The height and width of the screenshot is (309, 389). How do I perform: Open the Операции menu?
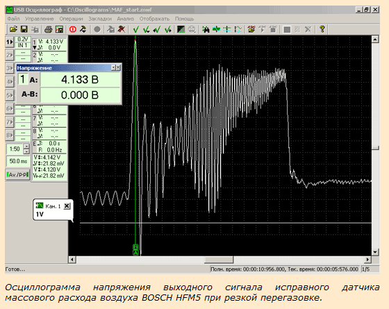pyautogui.click(x=71, y=19)
